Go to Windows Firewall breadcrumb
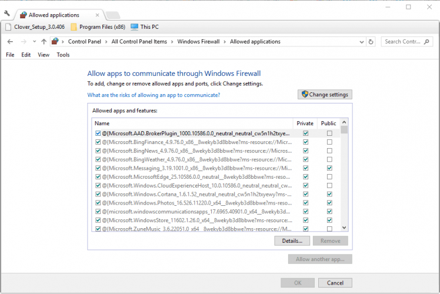Viewport: 440px width, 294px height. click(x=198, y=42)
